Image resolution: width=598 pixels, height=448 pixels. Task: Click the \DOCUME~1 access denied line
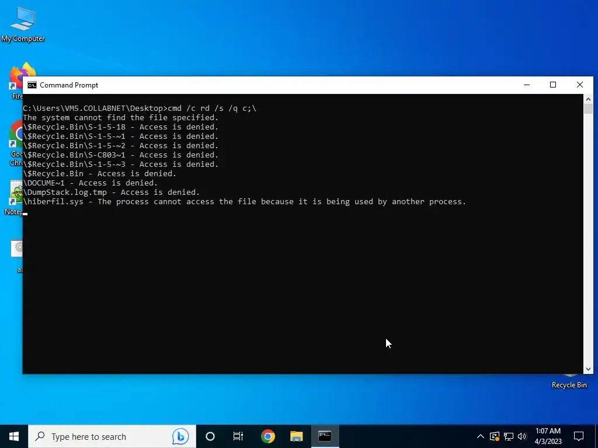coord(91,183)
